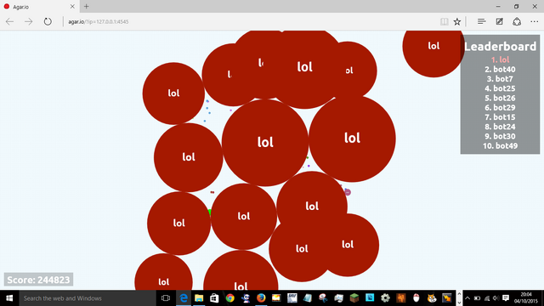Open the gear settings icon on taskbar

click(385, 298)
